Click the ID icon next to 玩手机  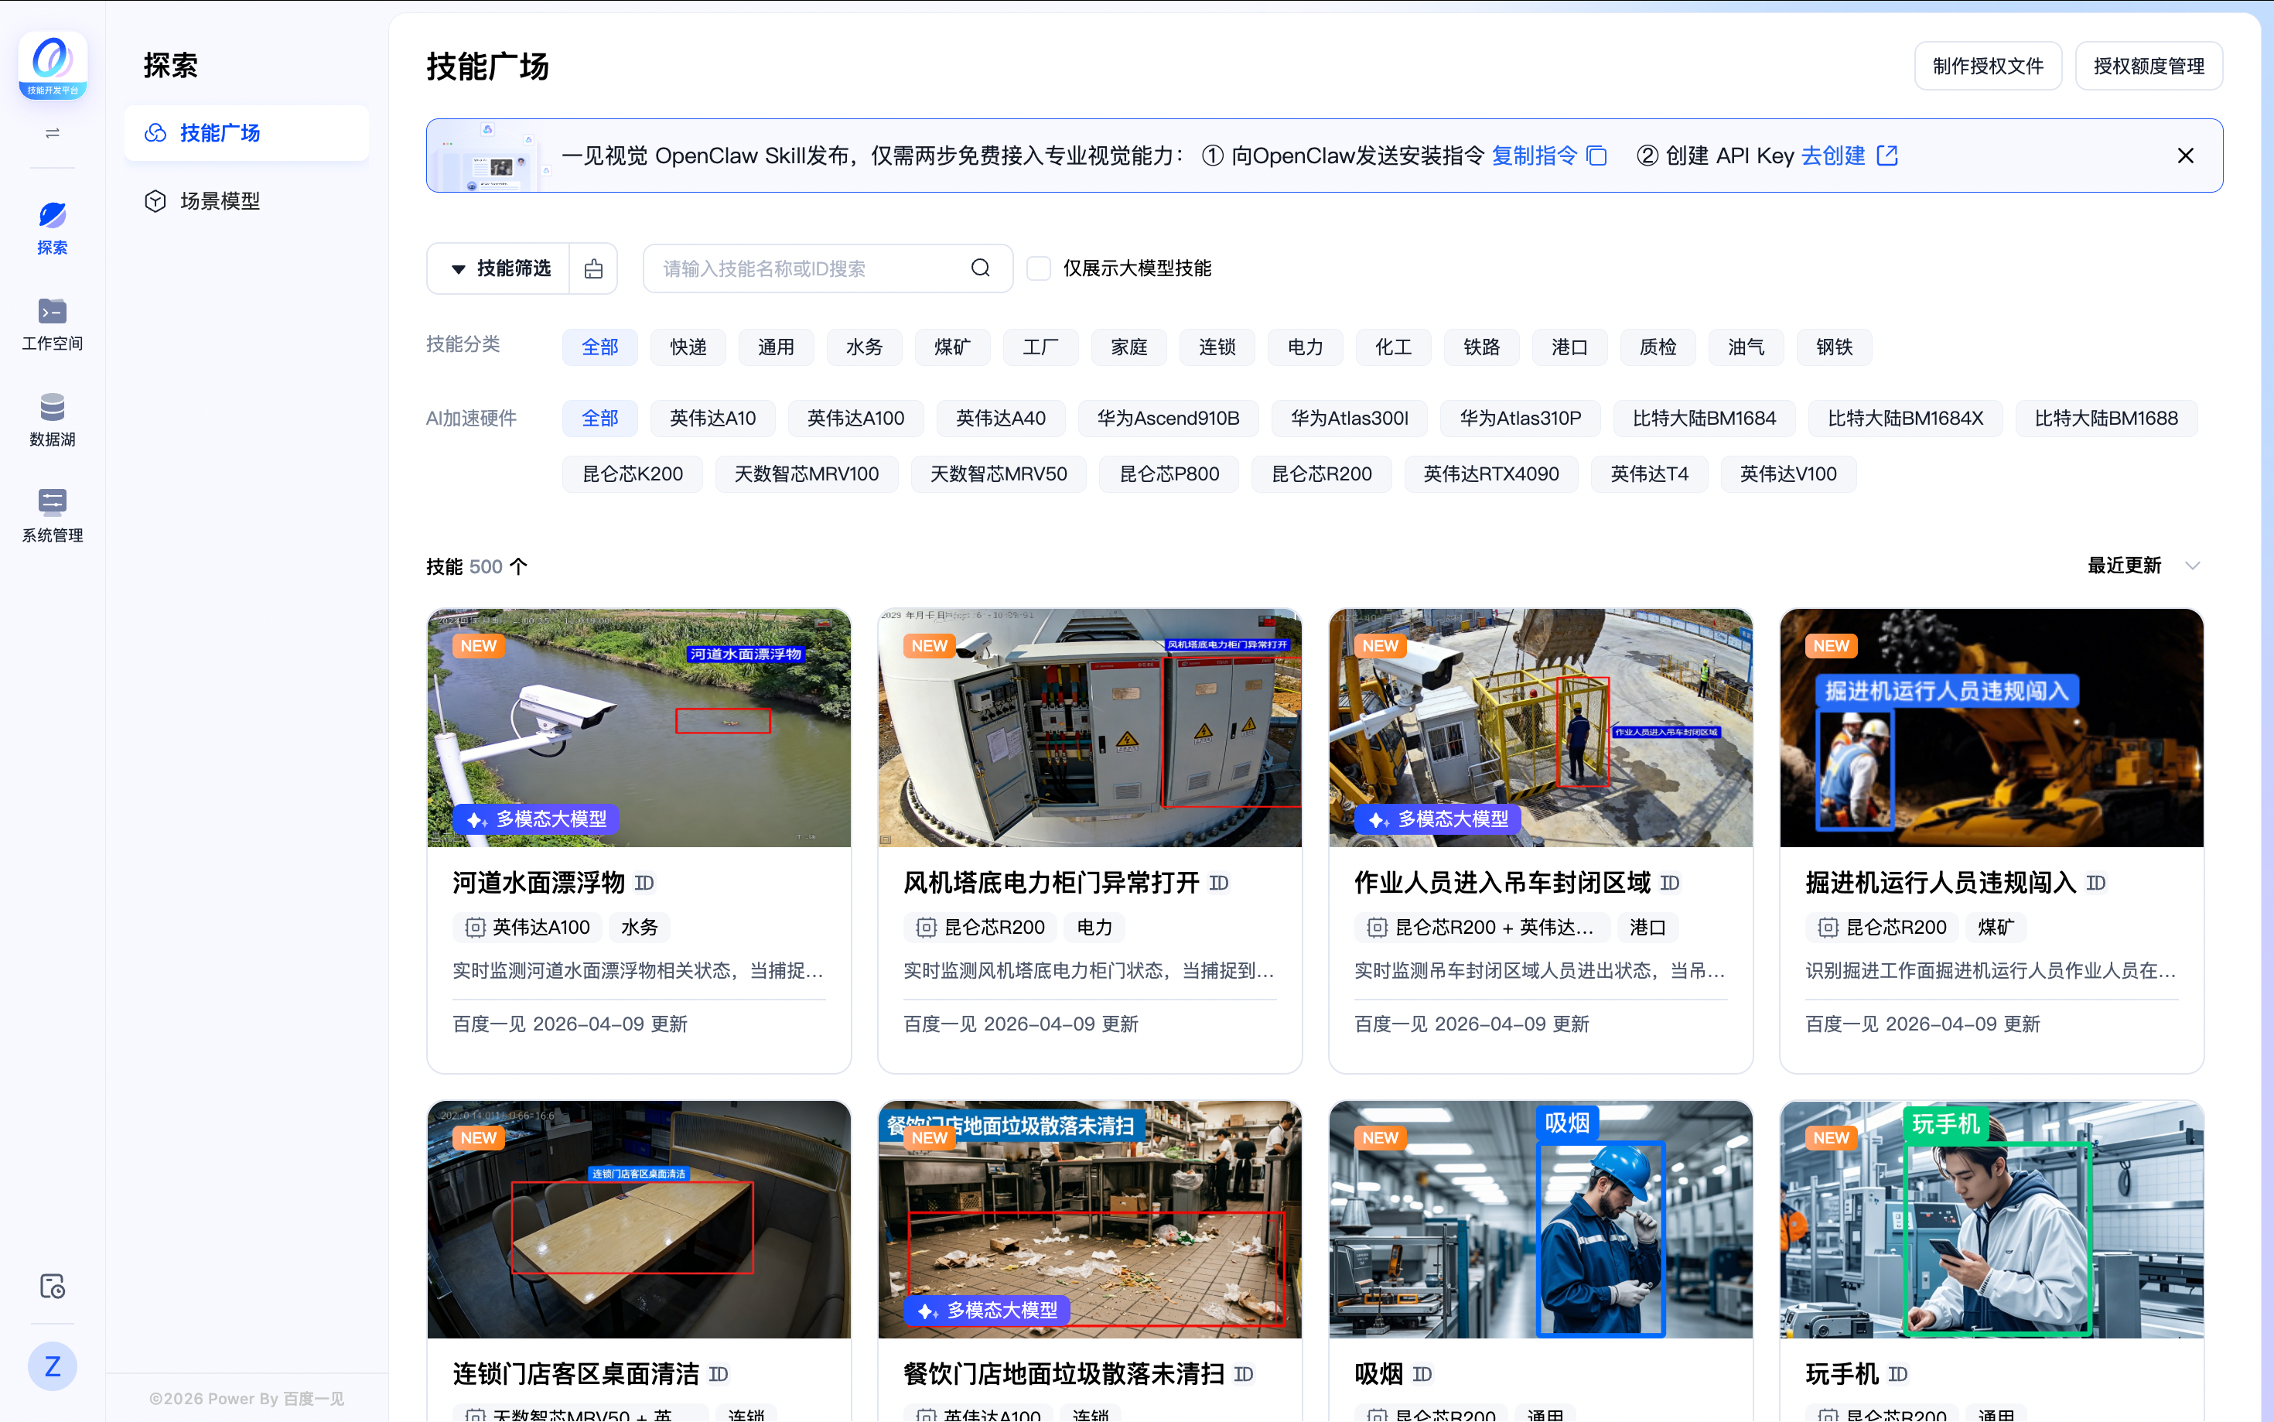pyautogui.click(x=1897, y=1374)
